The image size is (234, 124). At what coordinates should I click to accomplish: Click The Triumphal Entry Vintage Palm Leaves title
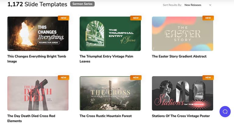coord(106,59)
